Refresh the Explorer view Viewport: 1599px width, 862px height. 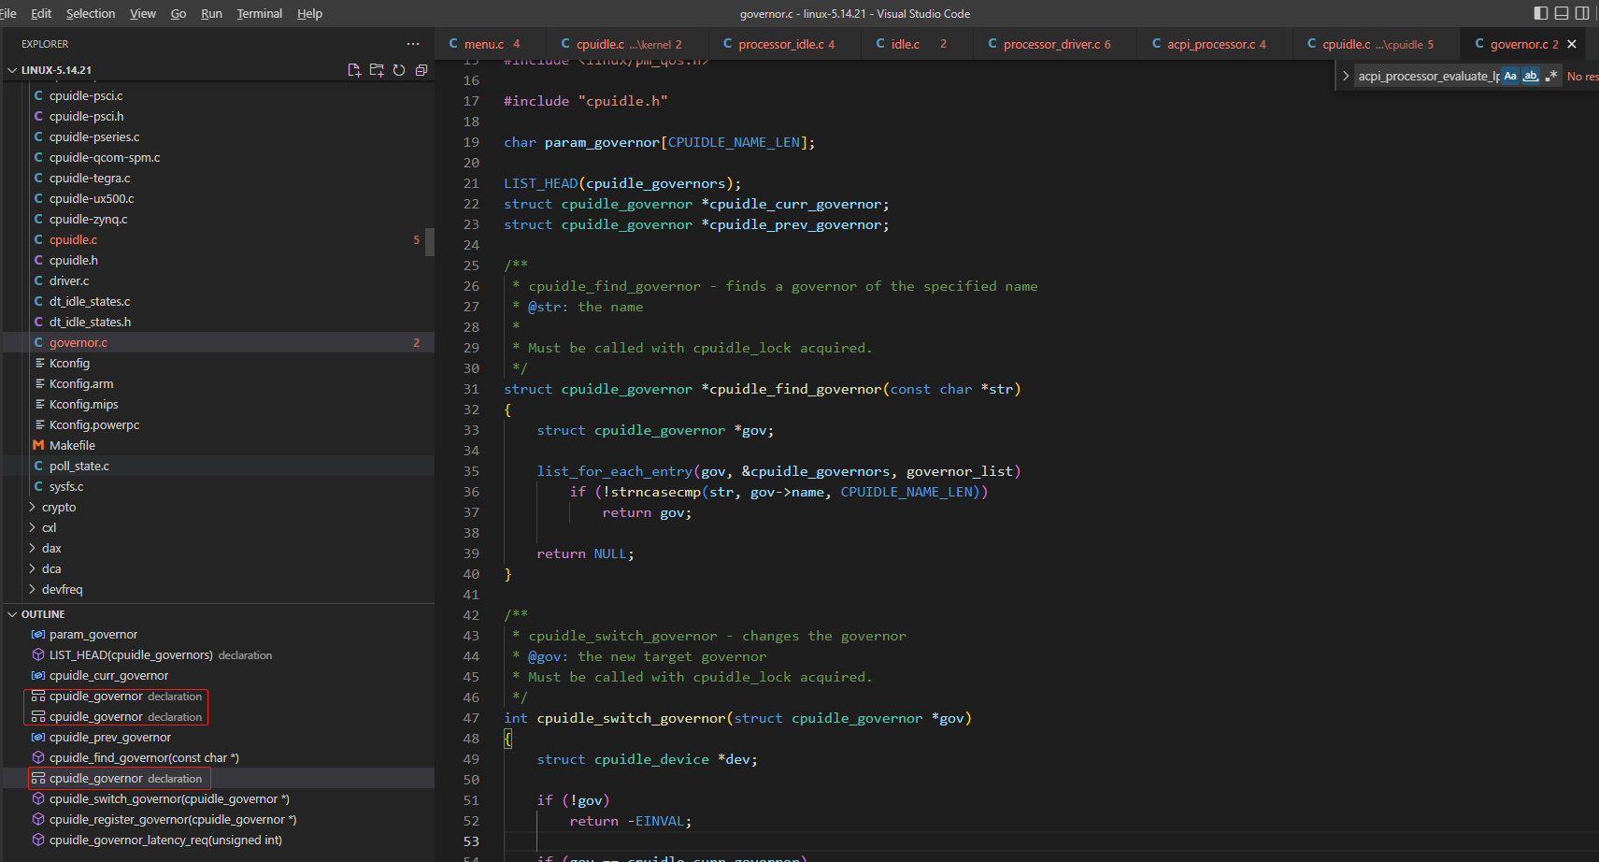pos(400,69)
